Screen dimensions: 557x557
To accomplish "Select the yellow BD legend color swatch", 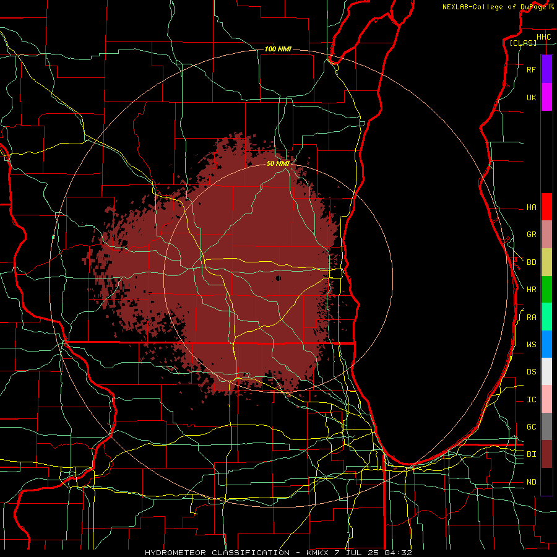I will click(x=546, y=262).
